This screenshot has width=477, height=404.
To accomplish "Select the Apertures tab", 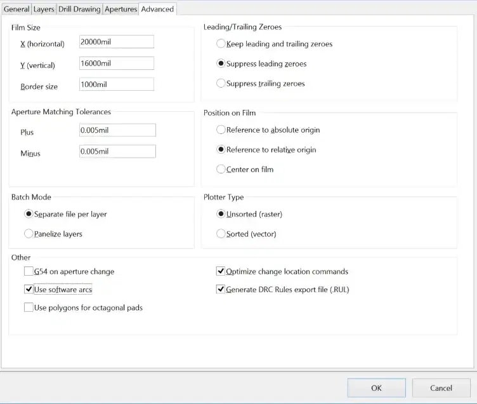I will tap(121, 9).
